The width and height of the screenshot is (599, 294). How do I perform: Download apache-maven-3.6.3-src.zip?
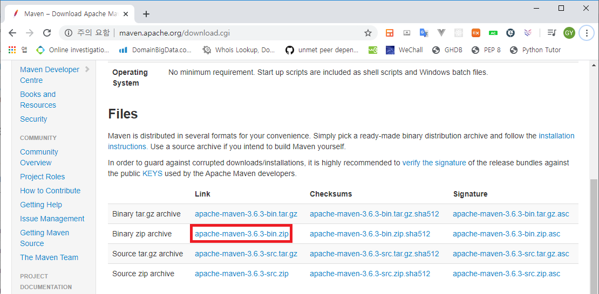pos(241,274)
